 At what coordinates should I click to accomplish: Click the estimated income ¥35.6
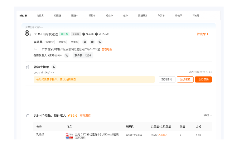(72, 115)
